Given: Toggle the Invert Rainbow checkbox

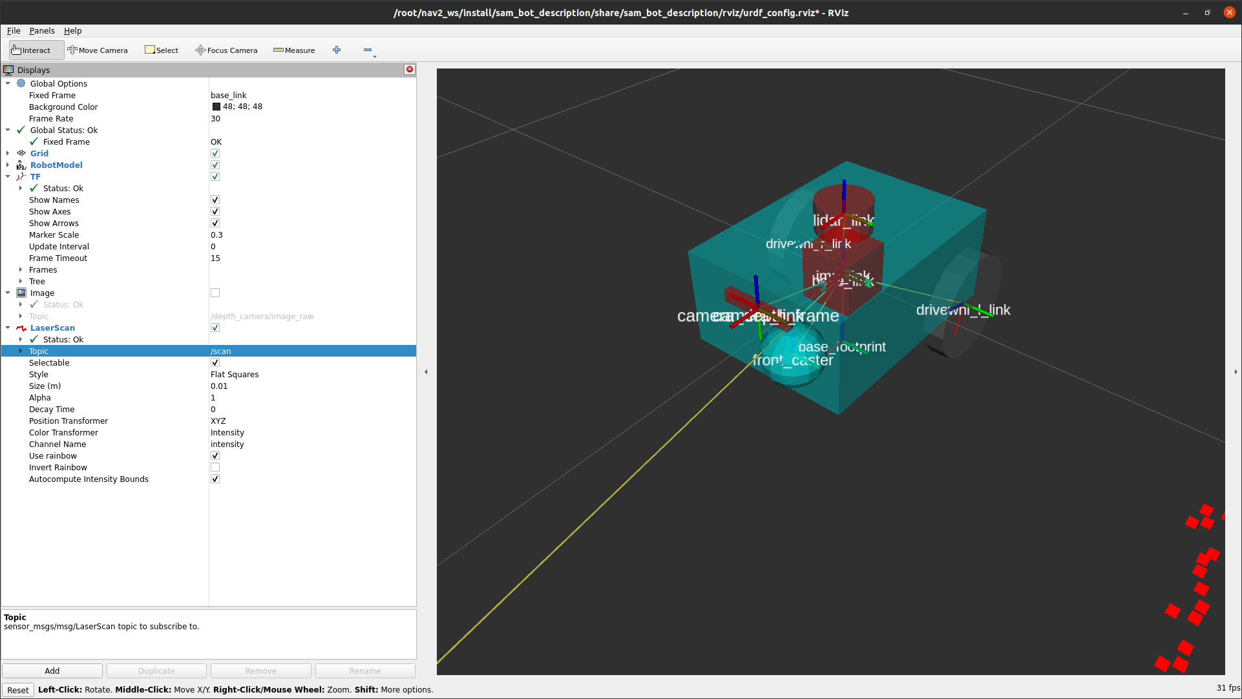Looking at the screenshot, I should (x=215, y=467).
